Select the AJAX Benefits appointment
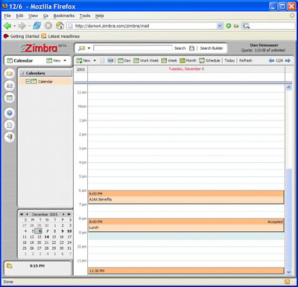 (186, 197)
